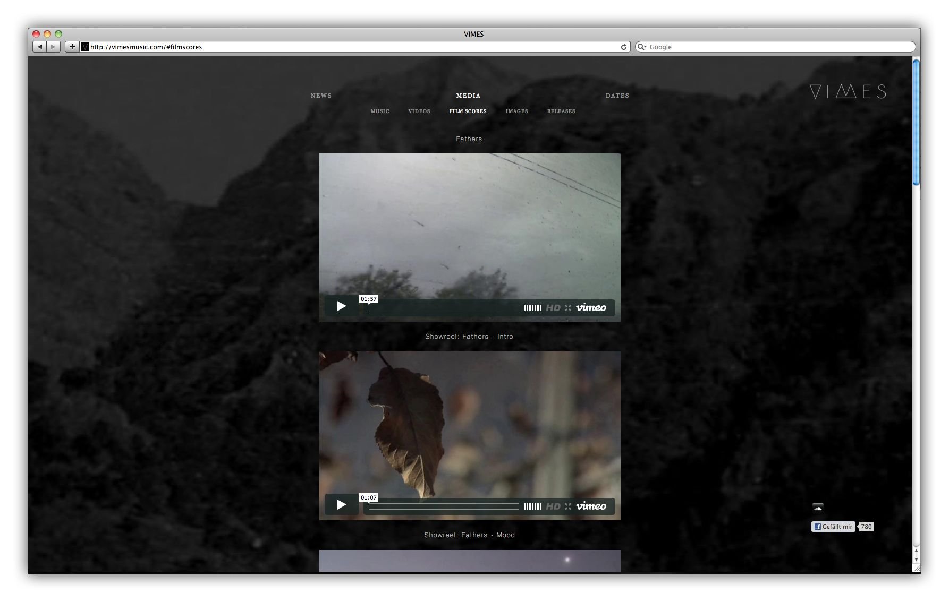Adjust volume bars on first video player

(532, 308)
